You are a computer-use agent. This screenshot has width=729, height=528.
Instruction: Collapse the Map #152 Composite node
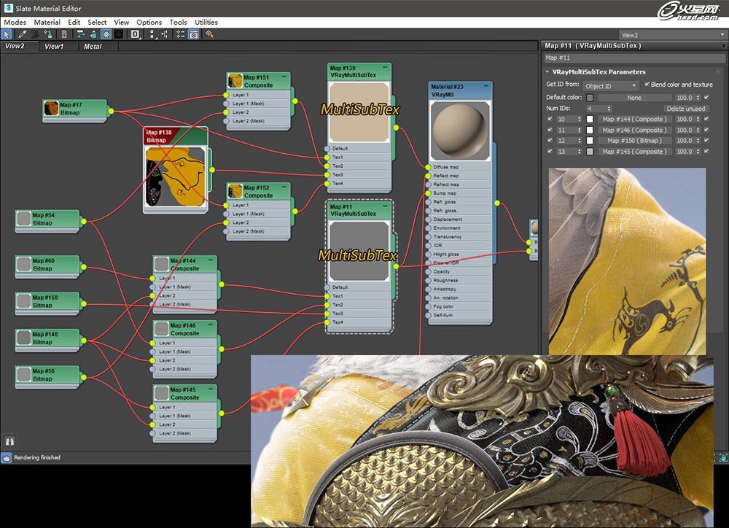point(284,187)
